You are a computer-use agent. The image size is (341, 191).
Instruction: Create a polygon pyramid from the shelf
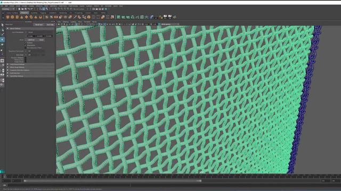click(x=36, y=17)
